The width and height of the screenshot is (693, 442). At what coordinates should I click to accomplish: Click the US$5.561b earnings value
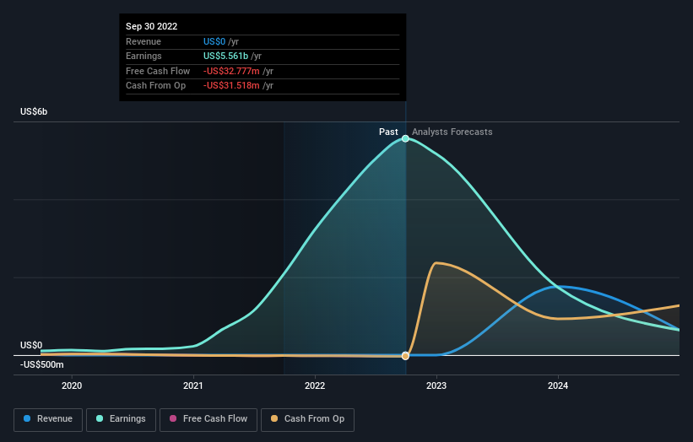[x=226, y=56]
